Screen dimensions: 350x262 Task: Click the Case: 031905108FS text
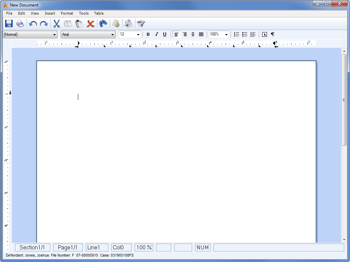click(117, 255)
